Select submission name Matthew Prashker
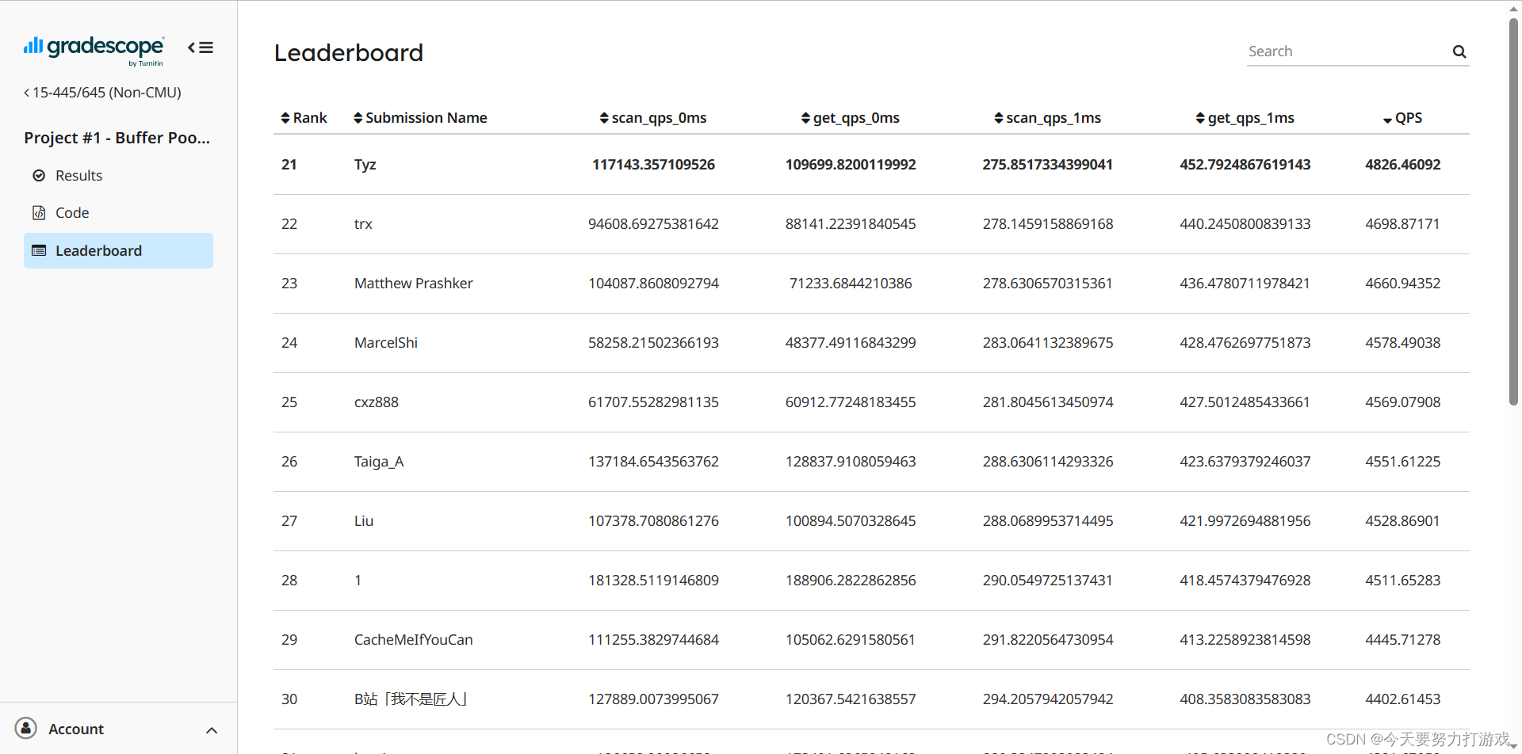 point(413,284)
